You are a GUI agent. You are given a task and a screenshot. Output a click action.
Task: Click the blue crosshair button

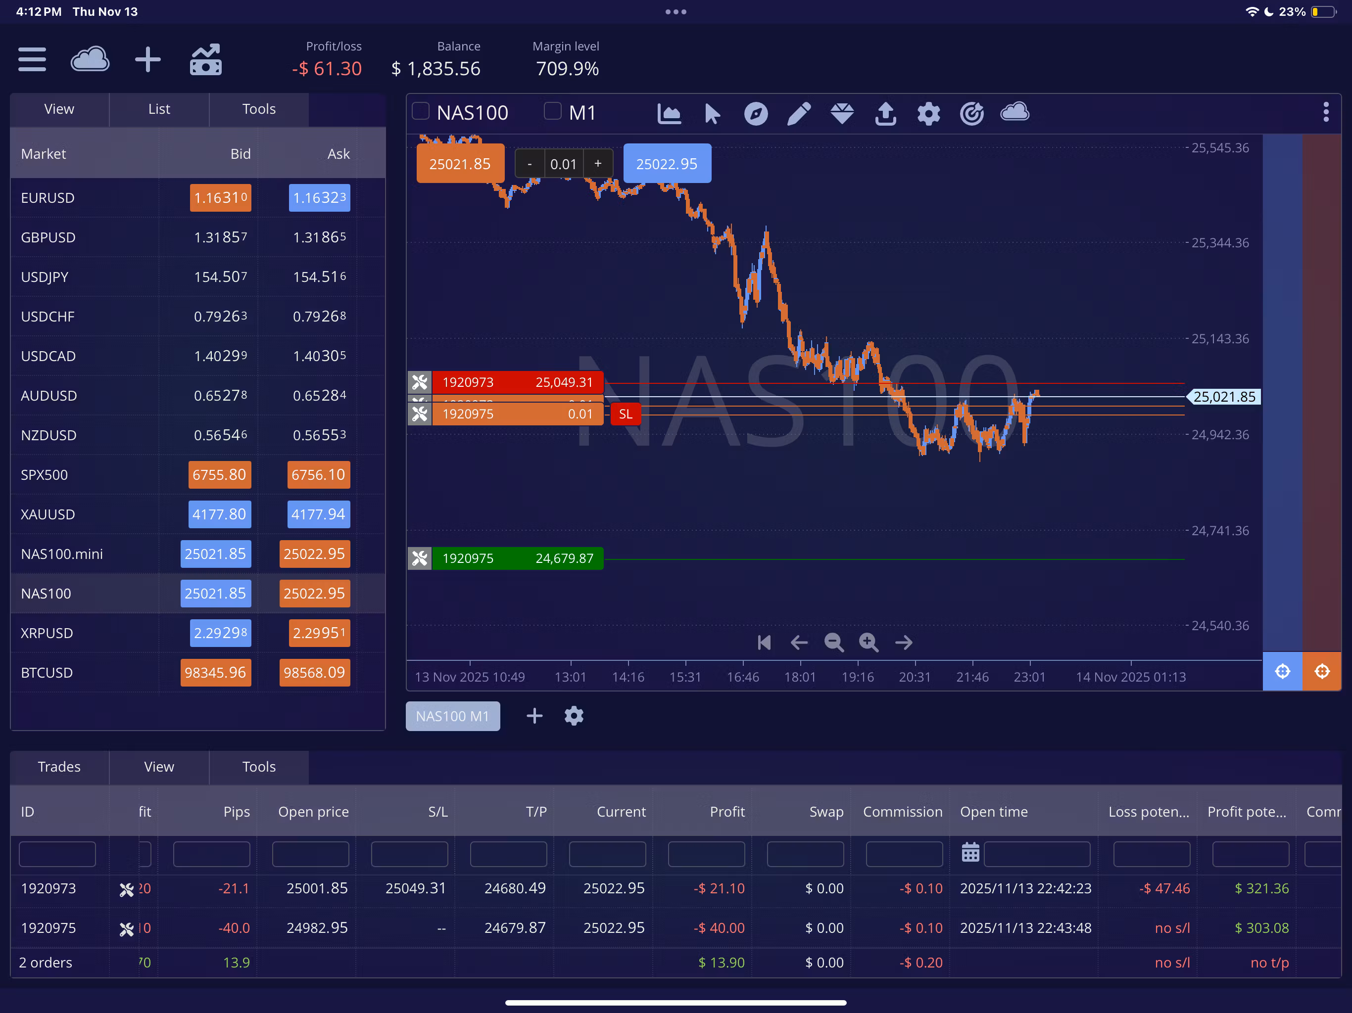[1282, 672]
